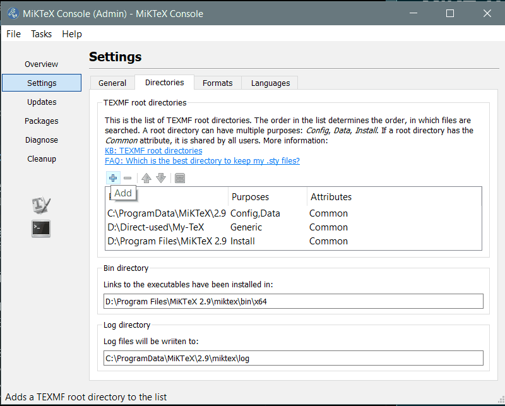505x406 pixels.
Task: Open the terminal command prompt icon
Action: click(x=41, y=228)
